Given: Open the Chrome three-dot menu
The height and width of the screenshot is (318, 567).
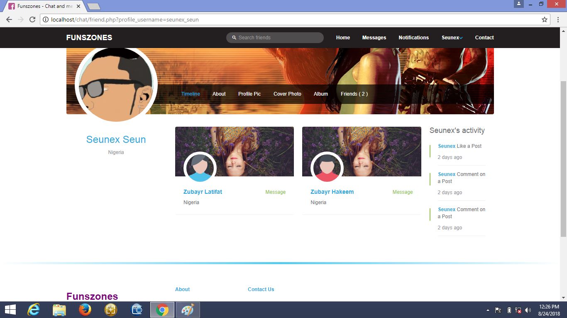Looking at the screenshot, I should click(558, 19).
